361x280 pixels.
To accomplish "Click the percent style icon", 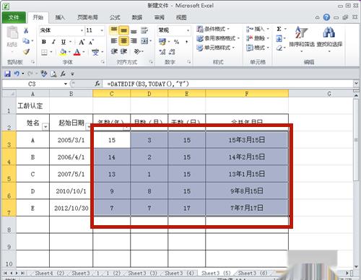I will pos(176,42).
